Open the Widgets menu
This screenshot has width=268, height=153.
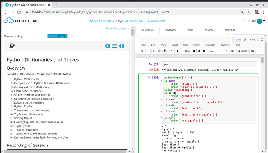(225, 45)
